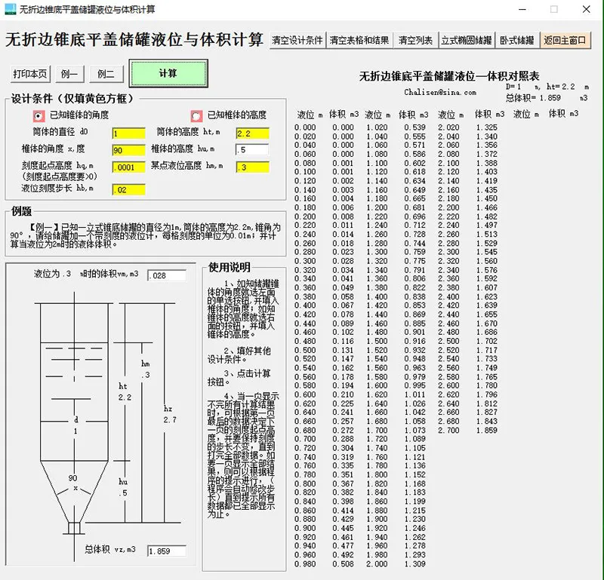Viewport: 604px width, 580px height.
Task: Click 液位刻度步长 hb input field
Action: coord(128,190)
